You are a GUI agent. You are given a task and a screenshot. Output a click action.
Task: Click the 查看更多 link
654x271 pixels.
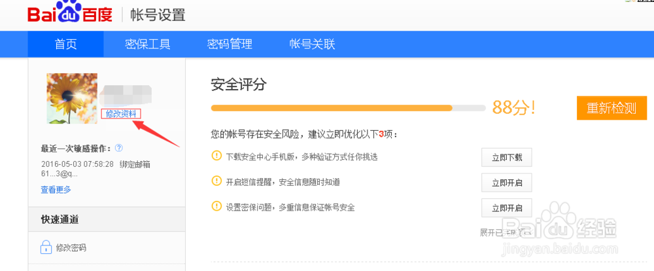point(56,190)
